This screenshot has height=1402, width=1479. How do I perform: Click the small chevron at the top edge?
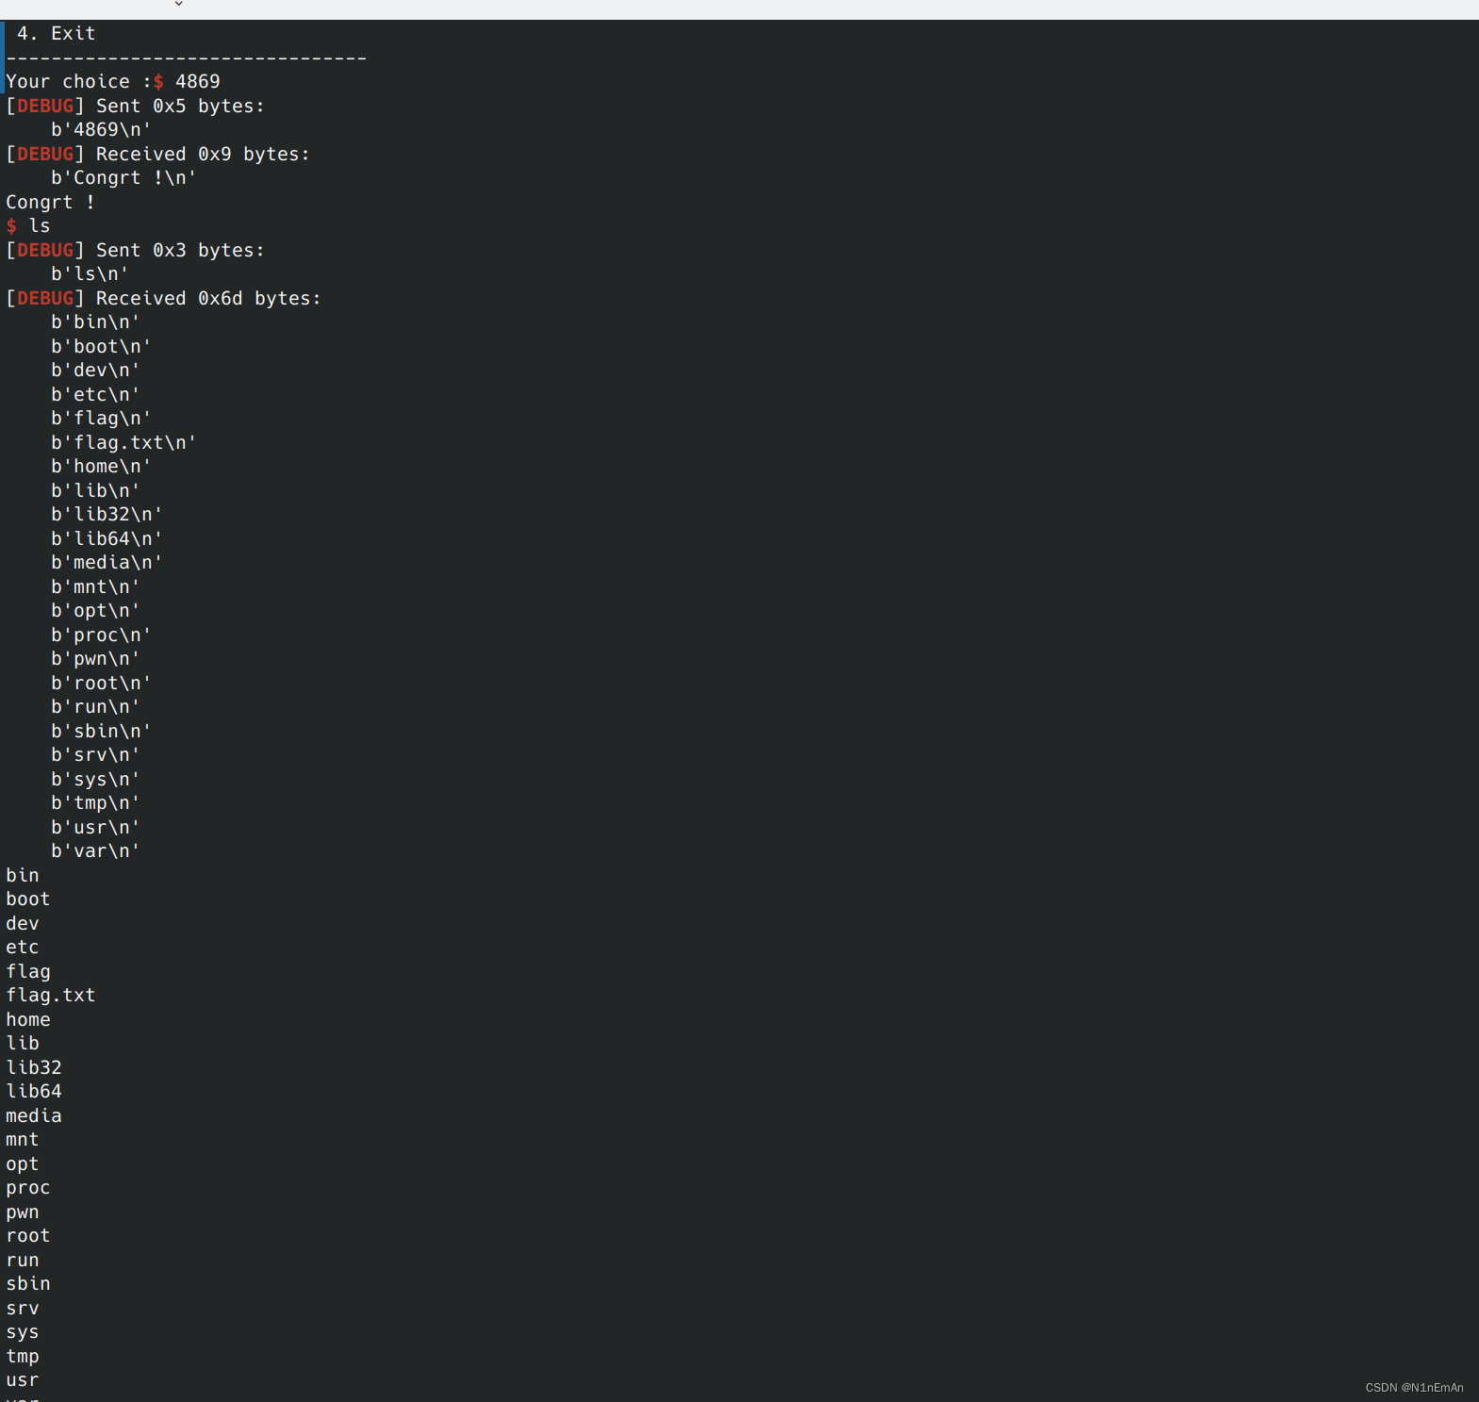coord(179,4)
